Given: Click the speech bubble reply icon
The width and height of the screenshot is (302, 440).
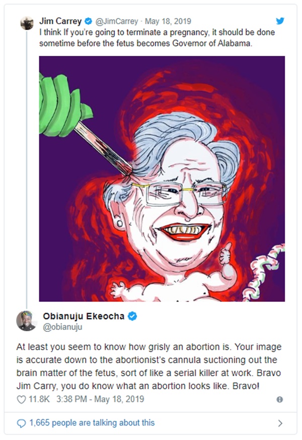Looking at the screenshot, I should pyautogui.click(x=21, y=423).
